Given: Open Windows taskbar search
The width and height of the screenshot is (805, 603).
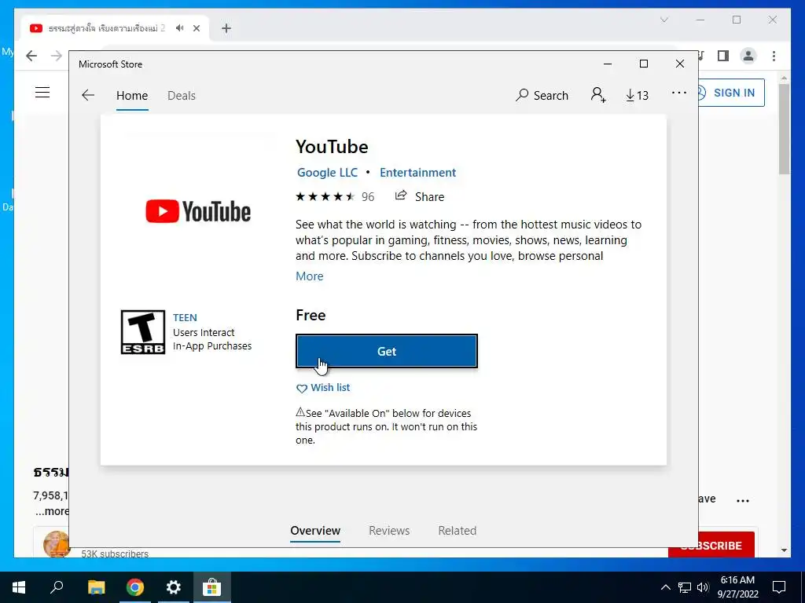Looking at the screenshot, I should click(57, 587).
